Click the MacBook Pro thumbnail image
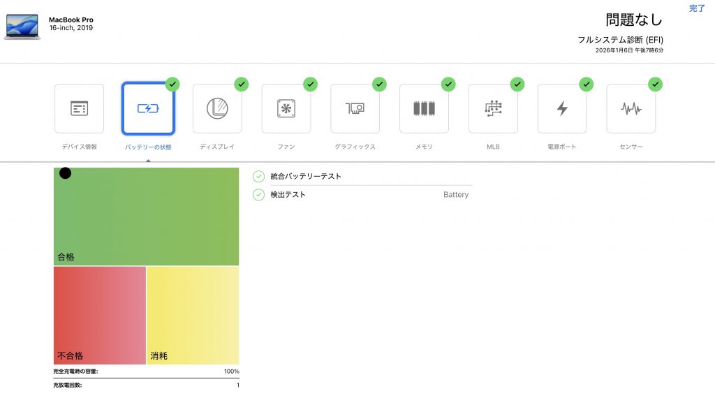 [x=22, y=26]
